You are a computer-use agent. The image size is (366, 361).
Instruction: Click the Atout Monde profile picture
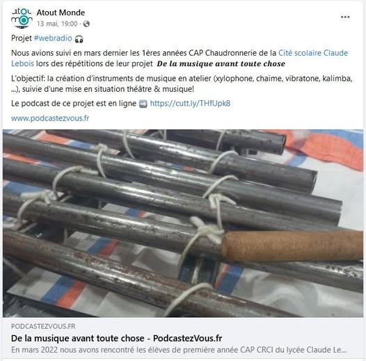point(22,18)
